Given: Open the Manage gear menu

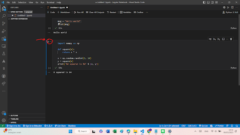Looking at the screenshot, I should pos(4,120).
